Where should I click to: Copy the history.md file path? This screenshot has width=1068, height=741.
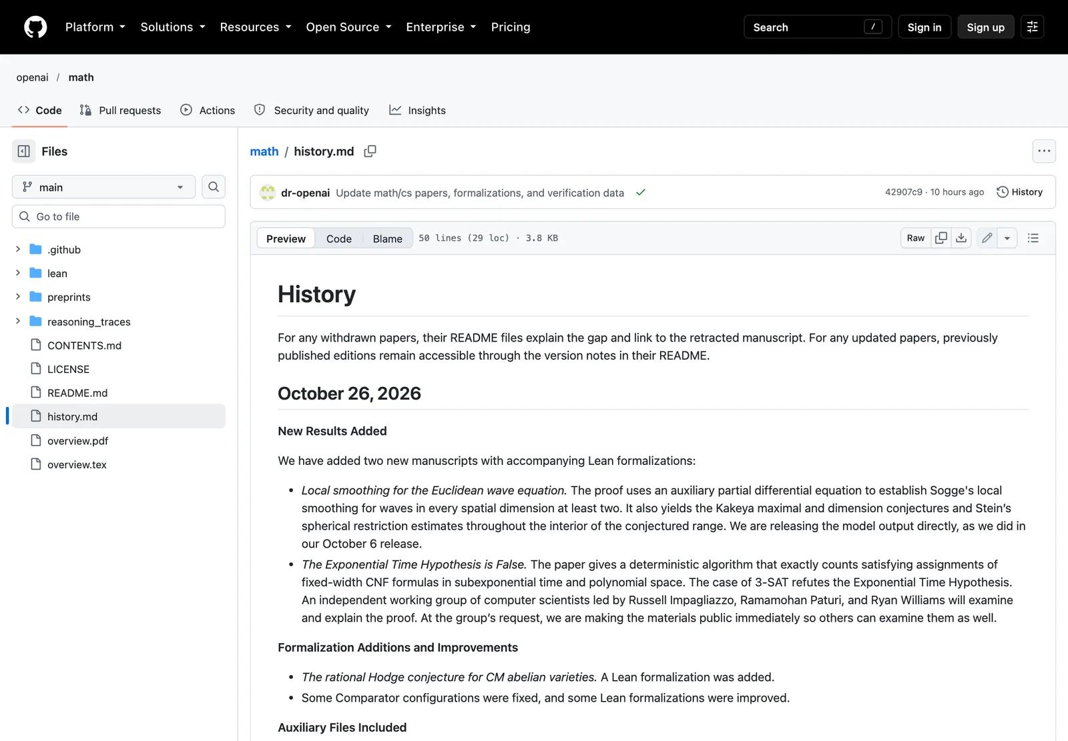point(370,151)
